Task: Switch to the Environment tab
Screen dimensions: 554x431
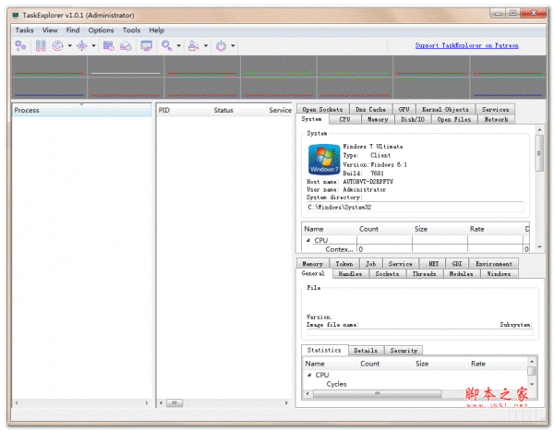Action: click(x=494, y=264)
